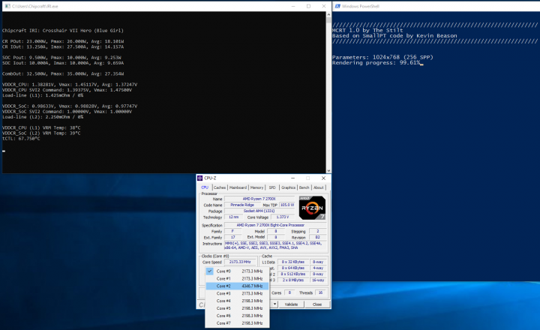This screenshot has height=330, width=540.
Task: Click the Ryzen 7 processor logo in CPU-Z
Action: coord(312,208)
